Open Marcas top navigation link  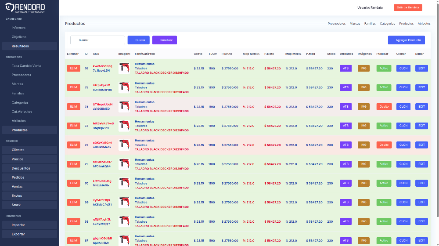pos(355,24)
